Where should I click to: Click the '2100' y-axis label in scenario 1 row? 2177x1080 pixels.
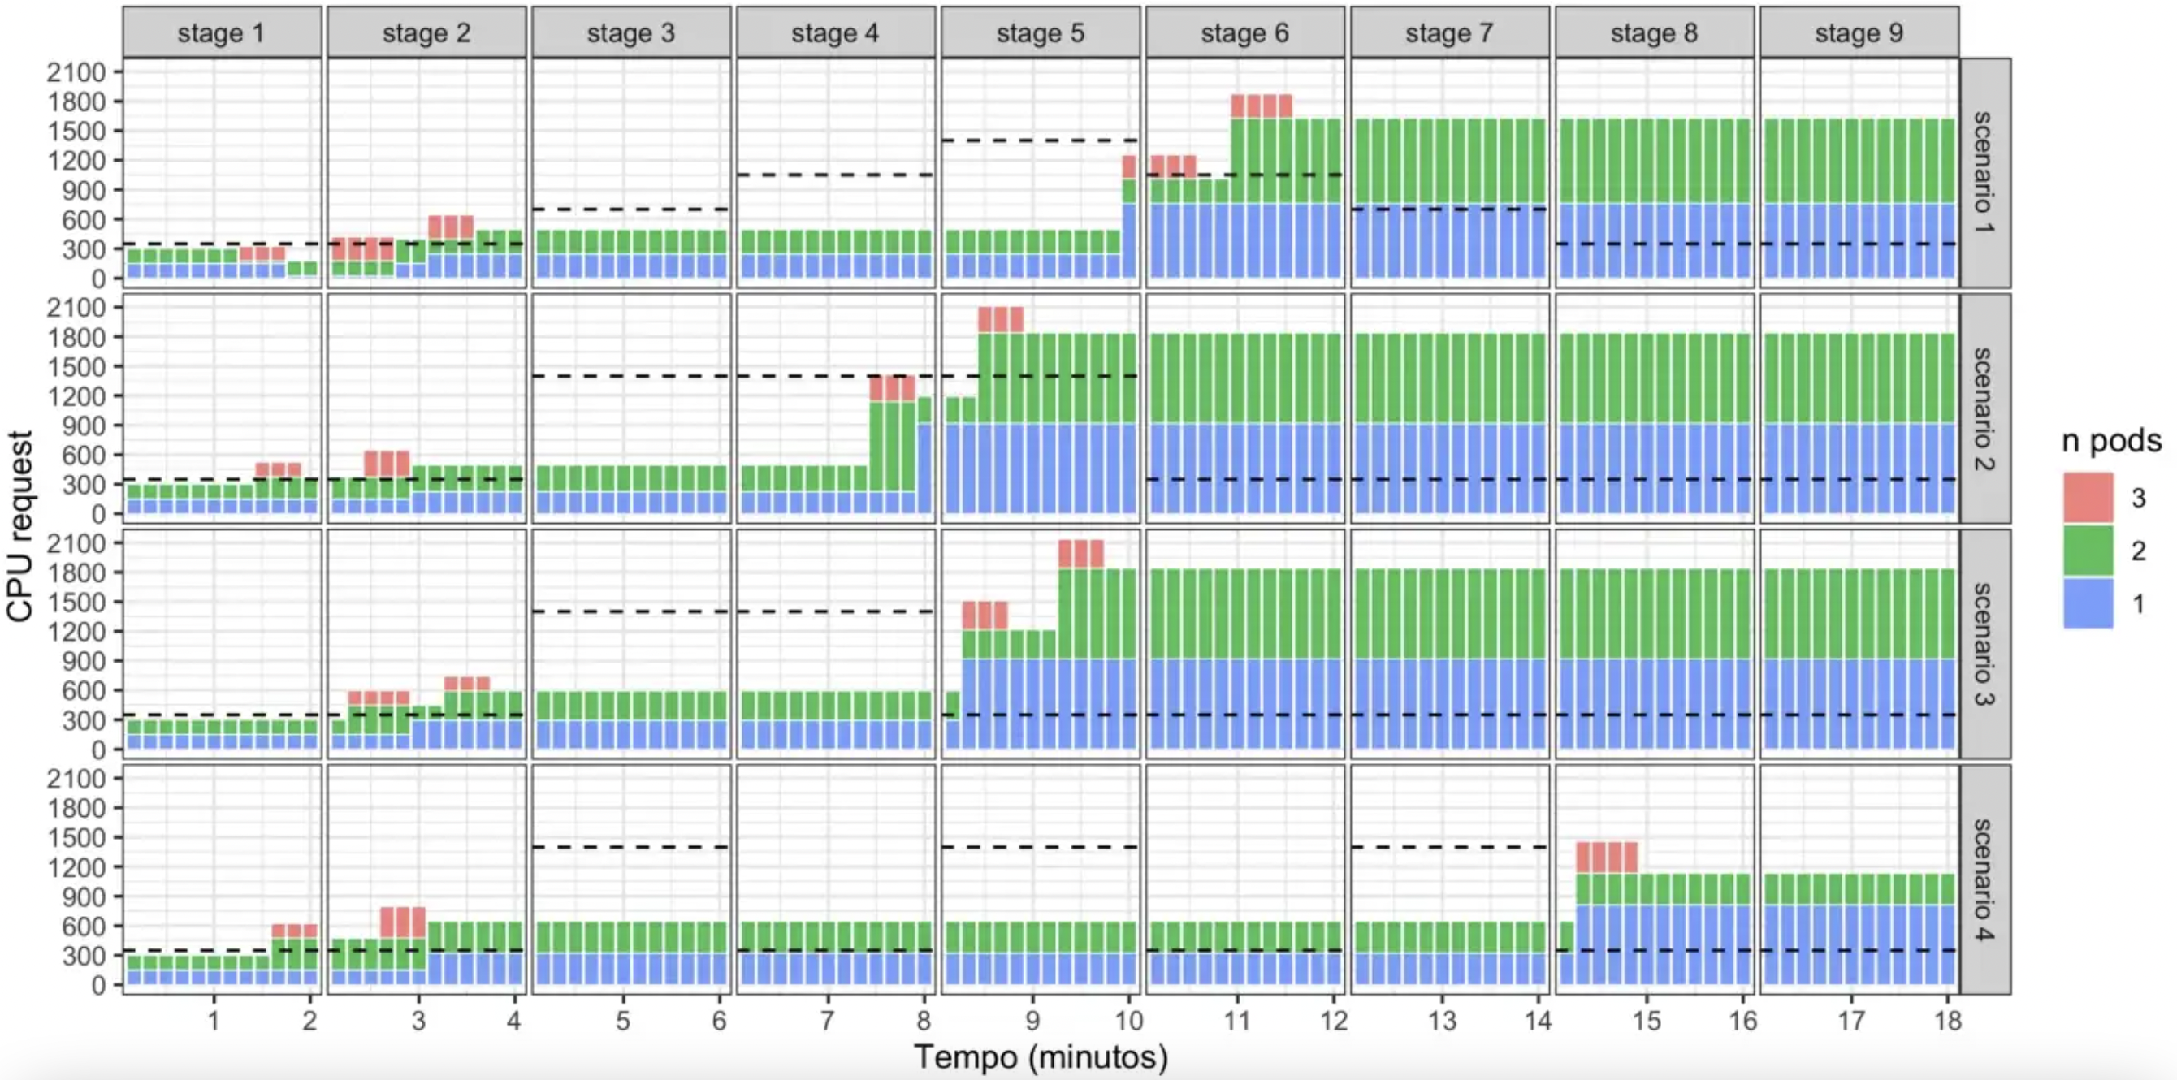76,71
